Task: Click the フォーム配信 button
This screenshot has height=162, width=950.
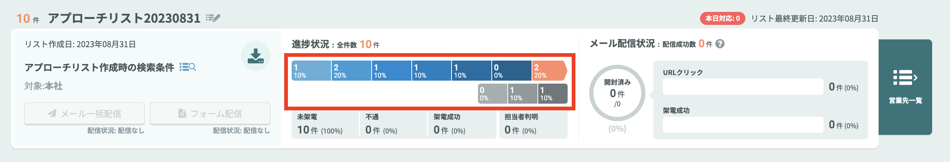Action: pyautogui.click(x=210, y=113)
